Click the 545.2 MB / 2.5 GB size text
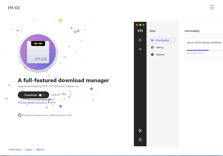 195,53
